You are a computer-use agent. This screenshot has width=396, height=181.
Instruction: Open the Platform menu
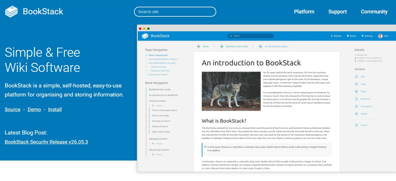coord(304,12)
